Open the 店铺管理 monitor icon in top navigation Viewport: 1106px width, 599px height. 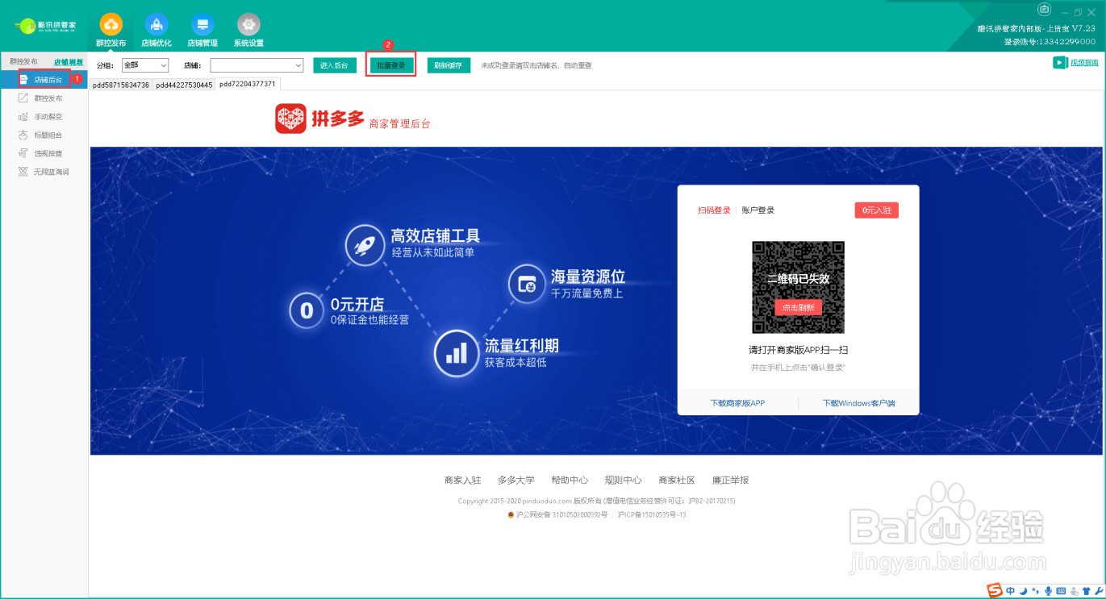click(x=202, y=24)
